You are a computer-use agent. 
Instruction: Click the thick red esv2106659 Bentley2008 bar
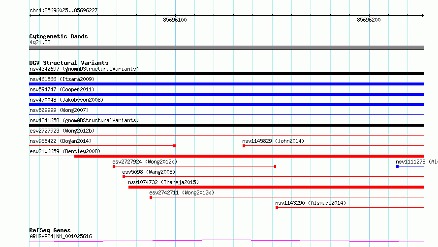(x=249, y=156)
